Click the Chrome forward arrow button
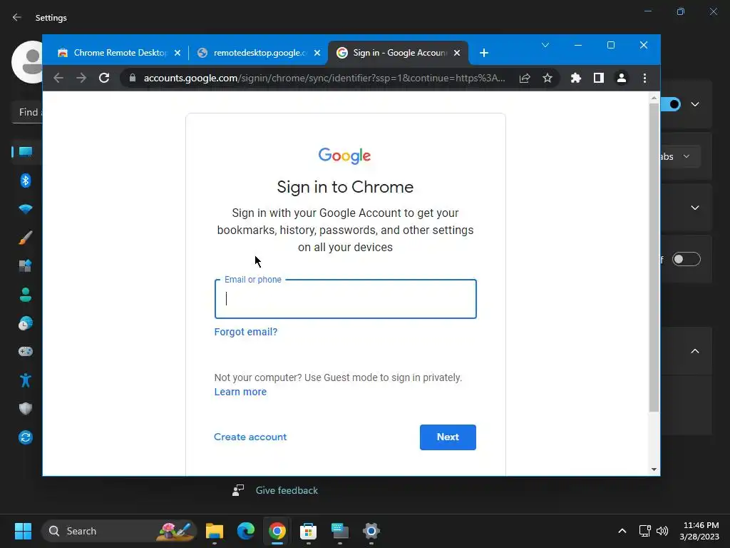The image size is (730, 548). [81, 78]
